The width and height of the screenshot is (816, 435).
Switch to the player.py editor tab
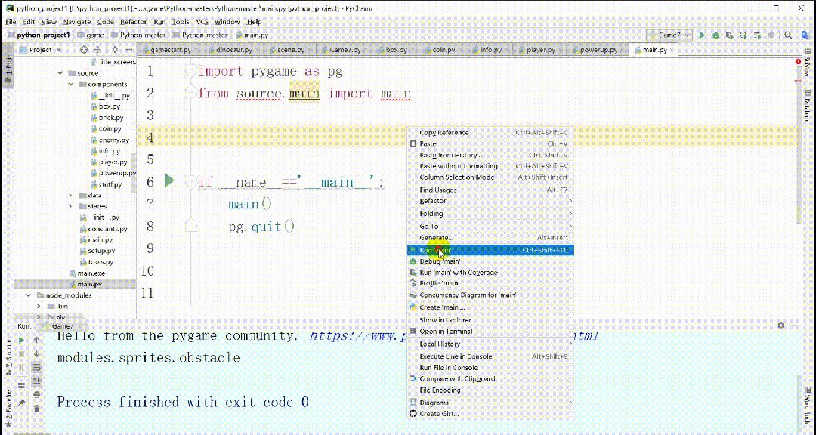tap(541, 49)
